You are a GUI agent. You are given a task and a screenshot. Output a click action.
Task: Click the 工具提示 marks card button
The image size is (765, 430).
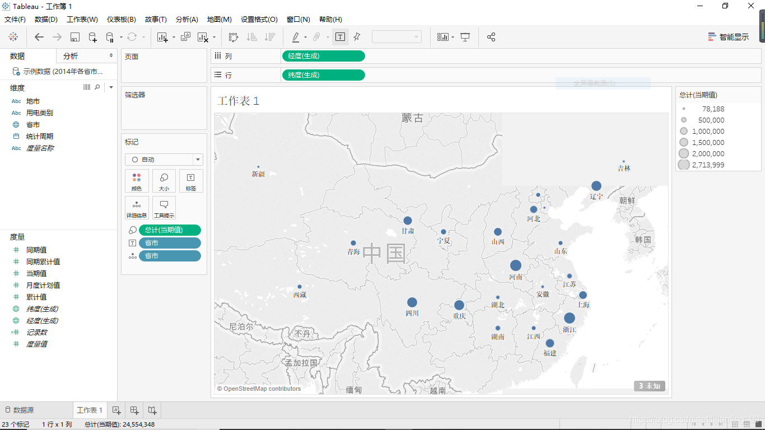click(164, 208)
